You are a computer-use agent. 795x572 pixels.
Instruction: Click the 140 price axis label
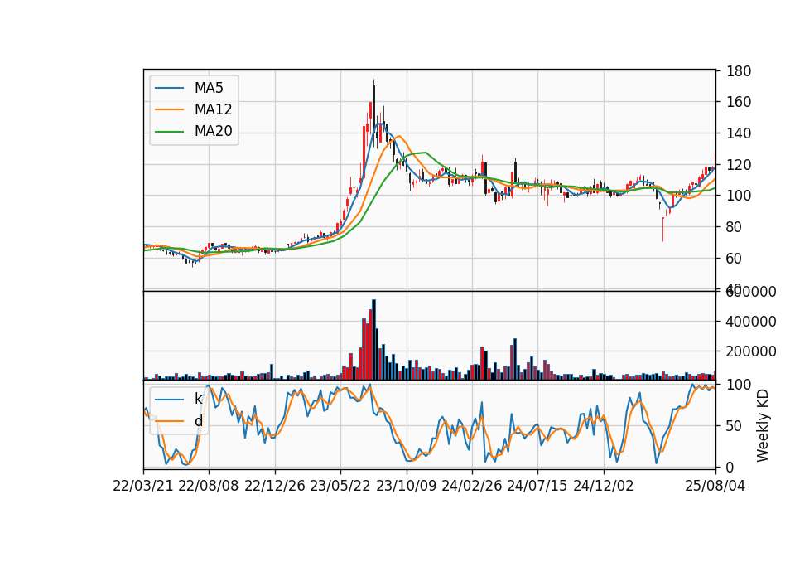(738, 133)
